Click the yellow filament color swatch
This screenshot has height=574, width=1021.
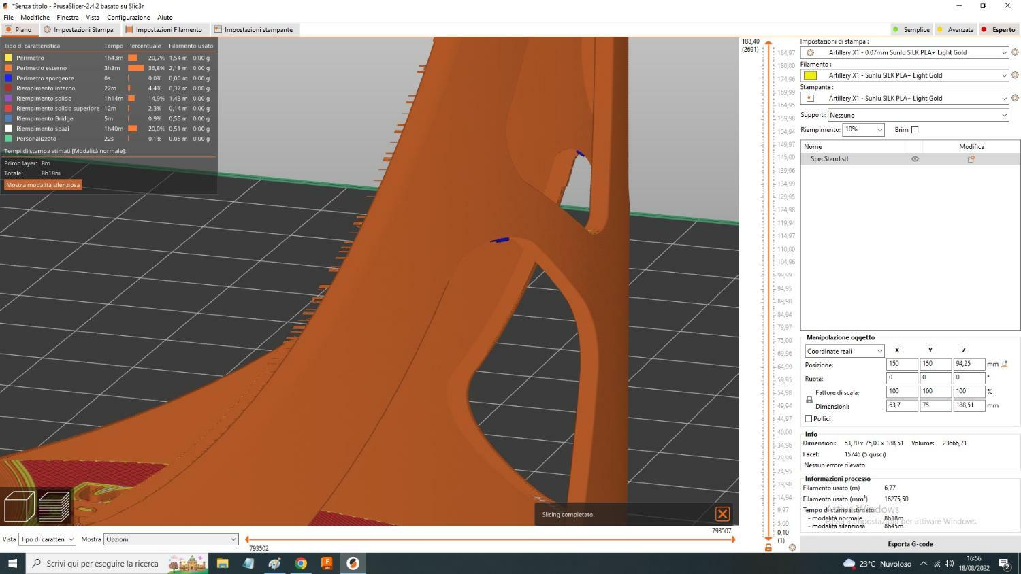pyautogui.click(x=810, y=75)
